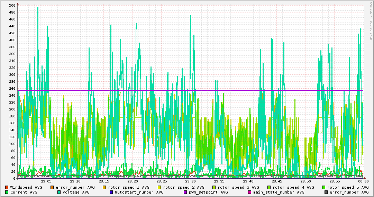This screenshot has width=374, height=197.
Task: Select the rotor speed 1 AVG color box
Action: [104, 187]
